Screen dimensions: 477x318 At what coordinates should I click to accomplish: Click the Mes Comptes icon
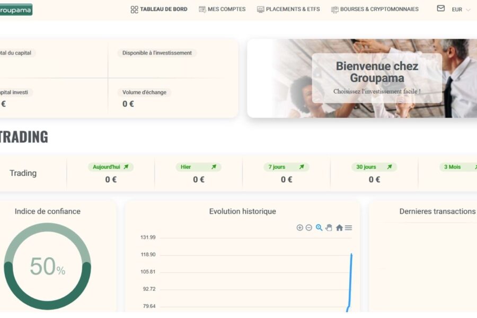pyautogui.click(x=202, y=10)
